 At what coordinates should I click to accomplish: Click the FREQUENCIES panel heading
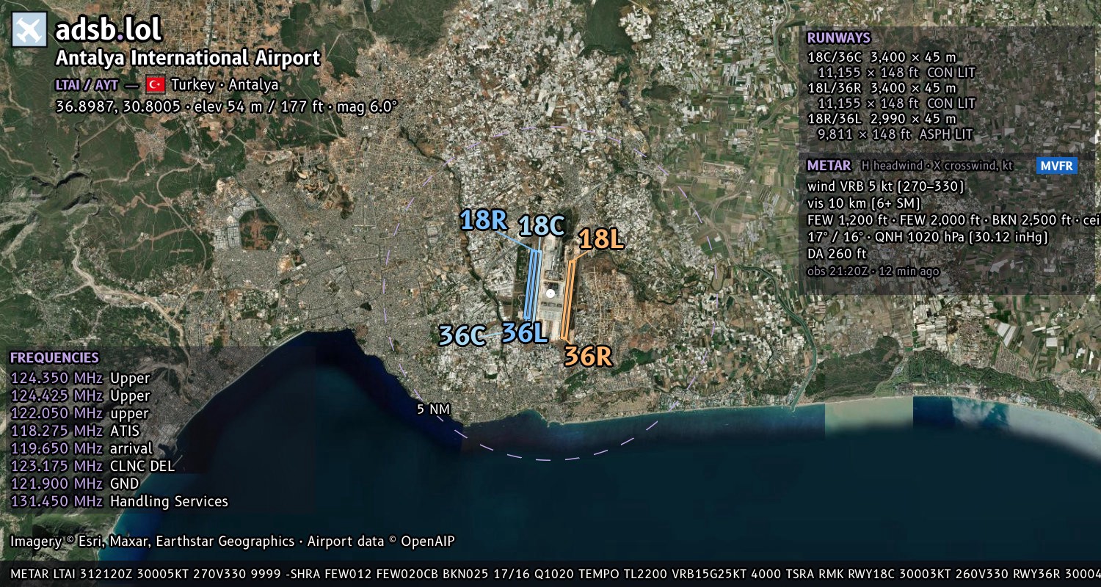54,358
